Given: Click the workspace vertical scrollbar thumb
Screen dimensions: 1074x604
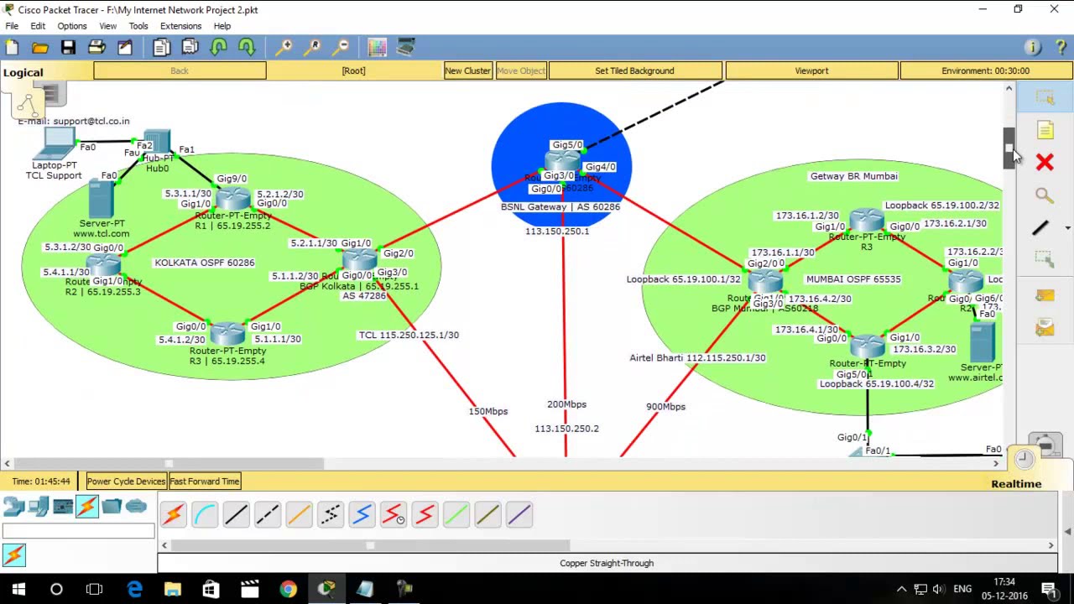Looking at the screenshot, I should tap(1009, 148).
